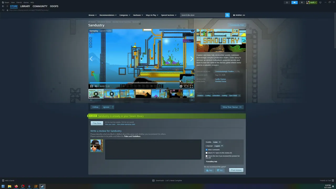The image size is (336, 189).
Task: Move the thumbnail strip left with the small arrow
Action: (x=91, y=100)
